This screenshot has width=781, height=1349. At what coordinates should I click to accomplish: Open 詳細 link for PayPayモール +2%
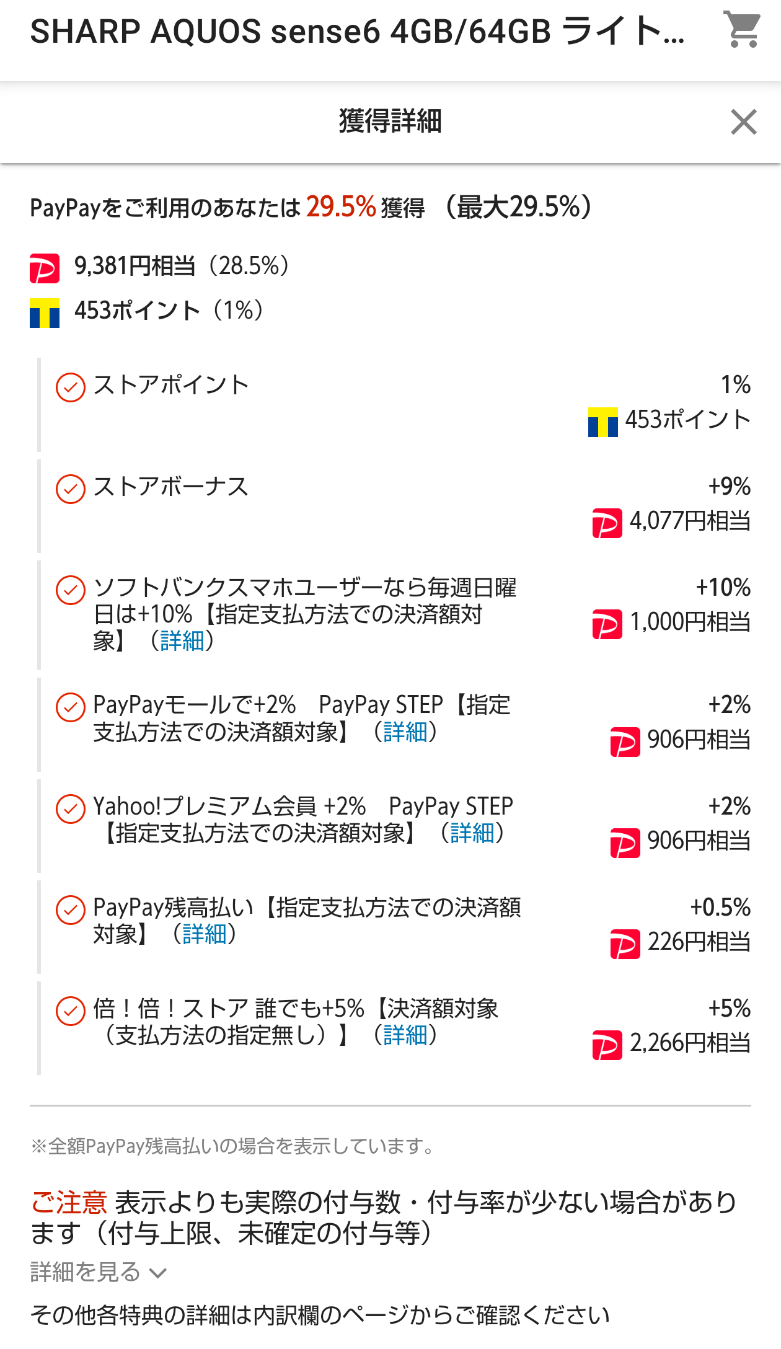pos(405,732)
